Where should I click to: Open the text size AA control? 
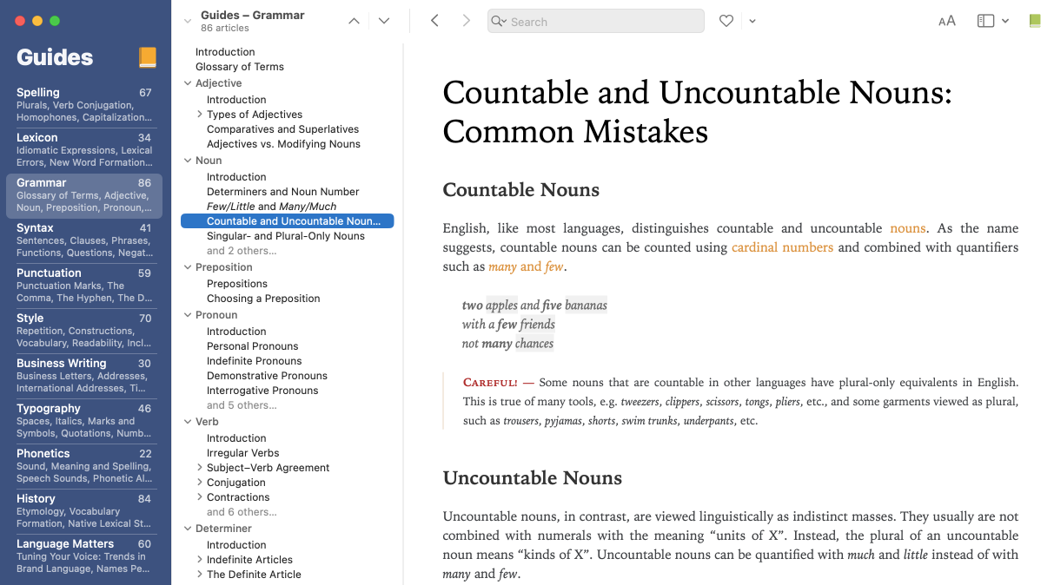[x=946, y=21]
